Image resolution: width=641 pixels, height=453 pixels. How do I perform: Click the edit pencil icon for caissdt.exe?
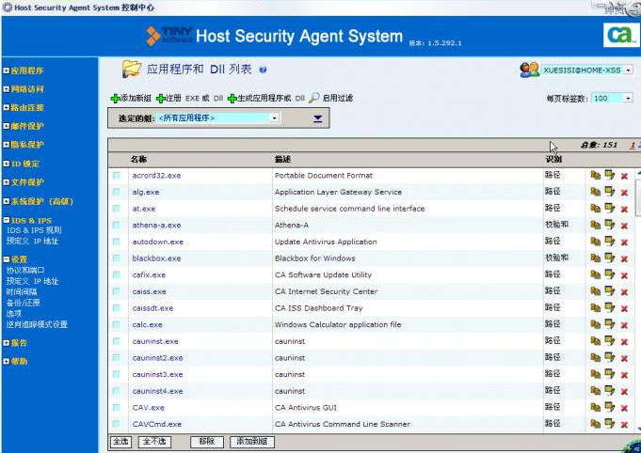pyautogui.click(x=610, y=307)
